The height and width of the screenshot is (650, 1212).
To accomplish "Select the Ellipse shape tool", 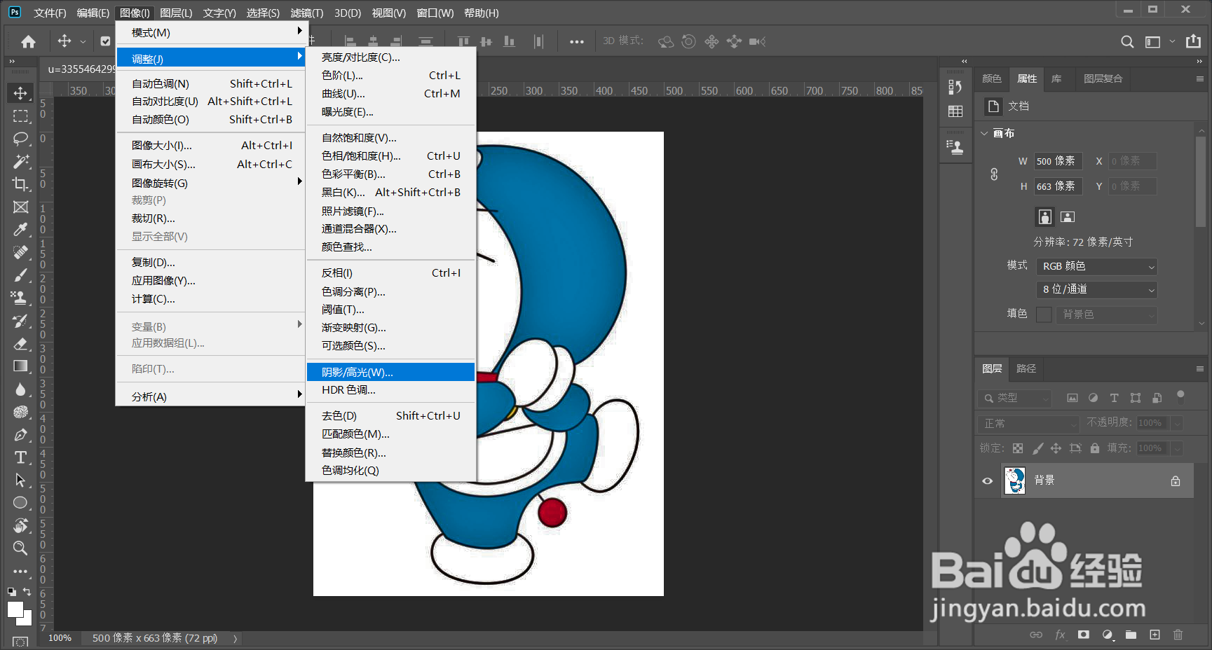I will tap(20, 502).
